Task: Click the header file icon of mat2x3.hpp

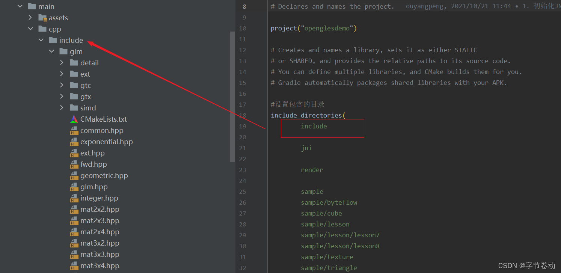Action: [74, 220]
